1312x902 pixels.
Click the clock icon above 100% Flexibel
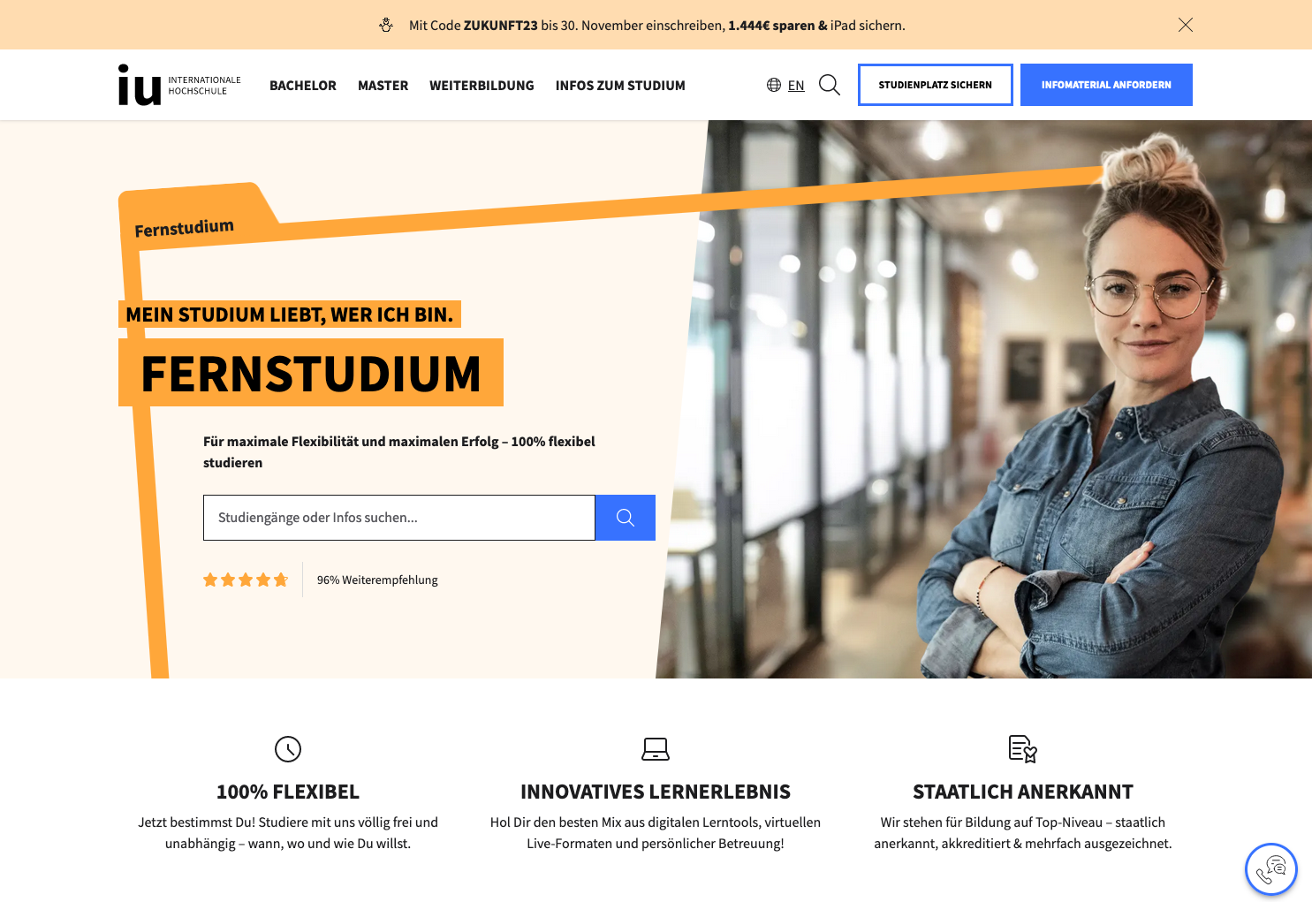coord(288,749)
